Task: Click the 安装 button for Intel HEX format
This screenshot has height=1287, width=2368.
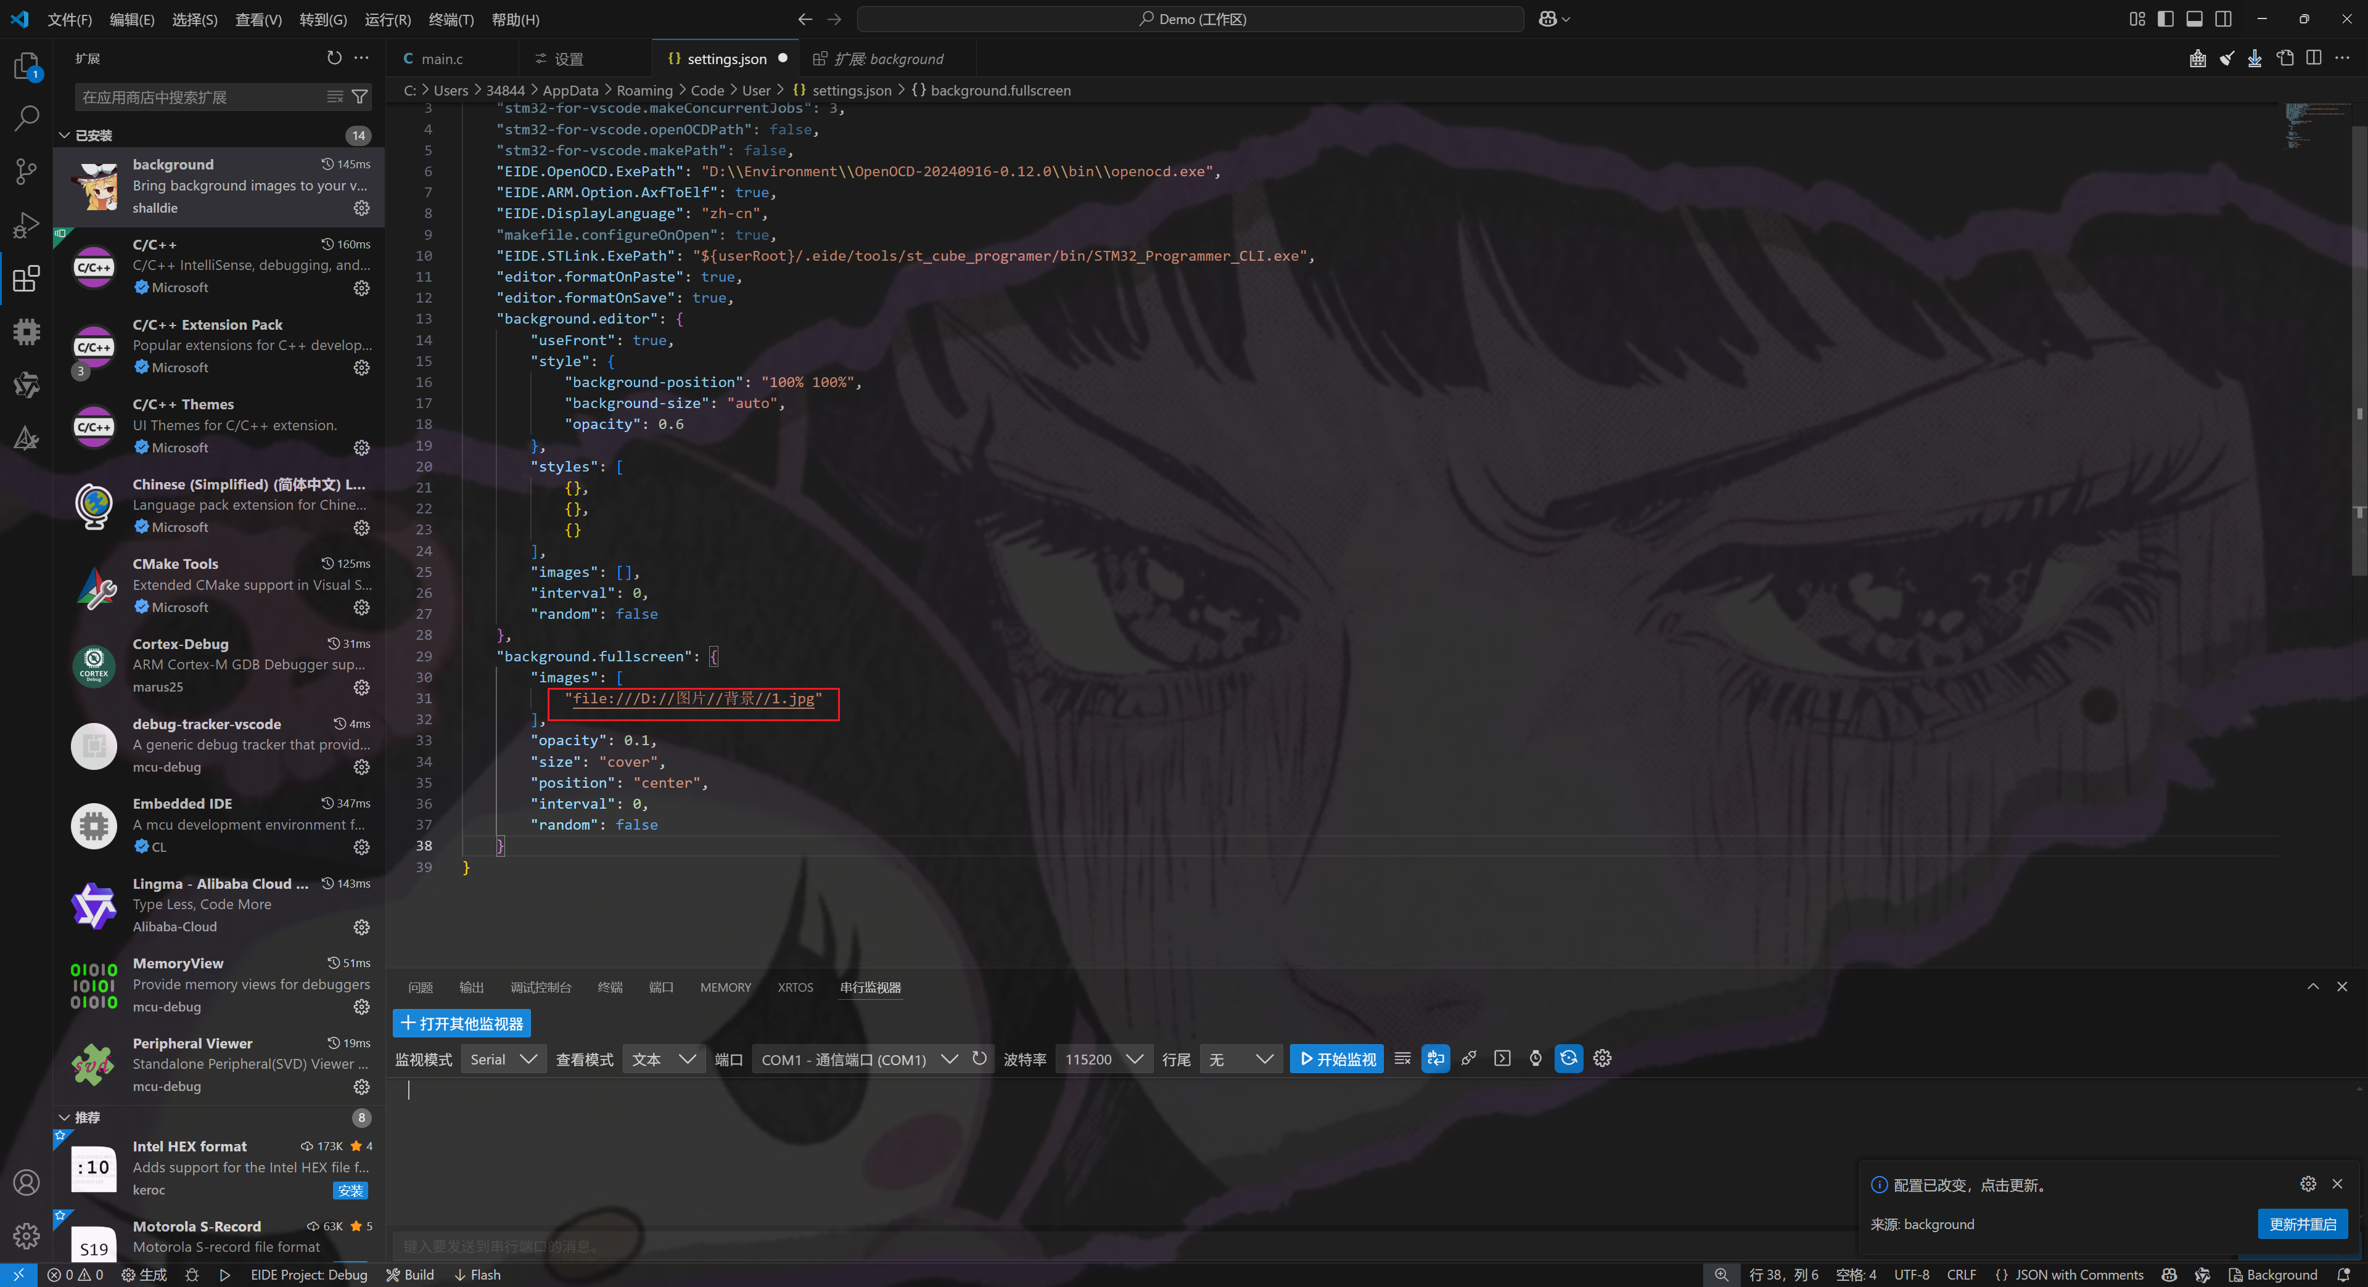Action: coord(350,1191)
